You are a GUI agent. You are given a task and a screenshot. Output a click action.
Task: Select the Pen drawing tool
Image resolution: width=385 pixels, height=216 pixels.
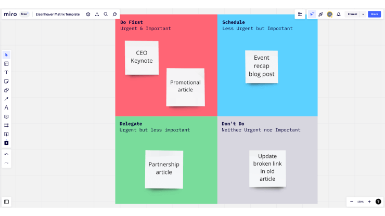pos(6,108)
